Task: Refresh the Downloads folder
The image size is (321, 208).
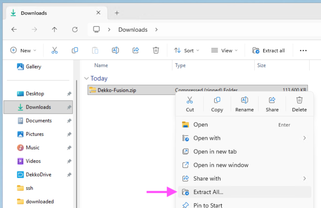Action: pyautogui.click(x=75, y=29)
